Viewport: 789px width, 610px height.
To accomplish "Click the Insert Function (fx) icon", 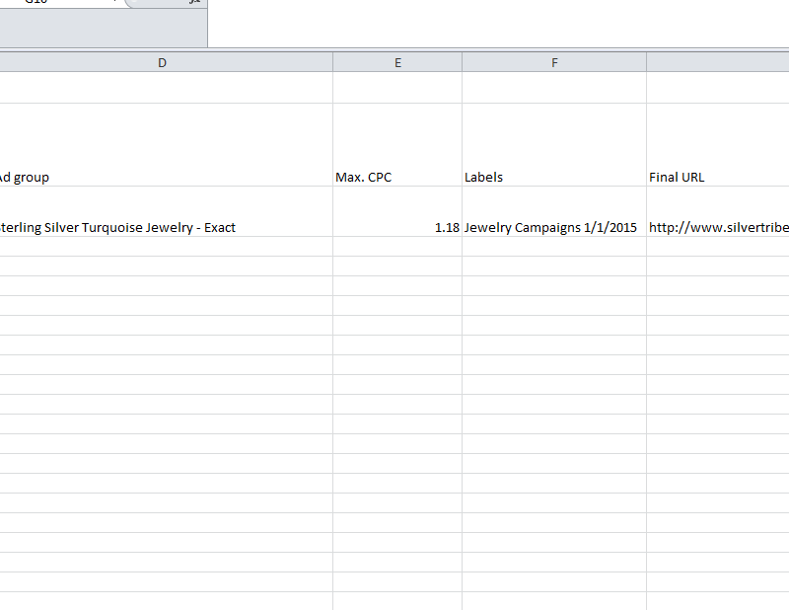I will (193, 3).
